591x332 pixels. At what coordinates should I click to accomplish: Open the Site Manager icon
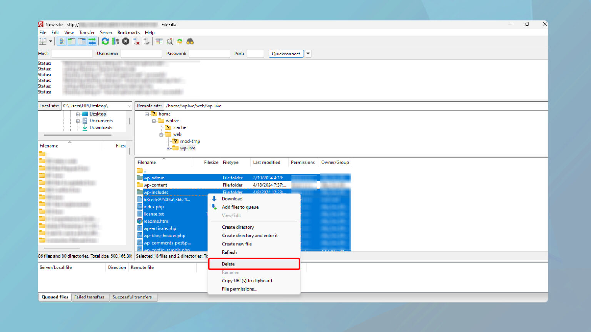click(x=43, y=42)
